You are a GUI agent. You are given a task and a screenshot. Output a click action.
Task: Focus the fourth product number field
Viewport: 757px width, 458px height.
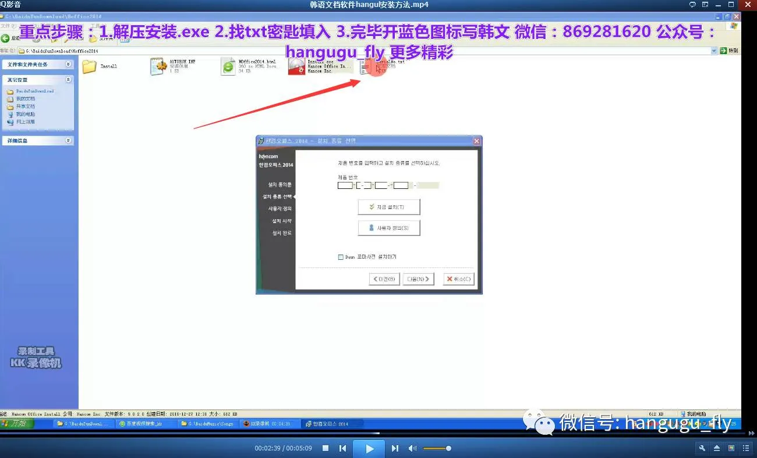click(x=401, y=185)
